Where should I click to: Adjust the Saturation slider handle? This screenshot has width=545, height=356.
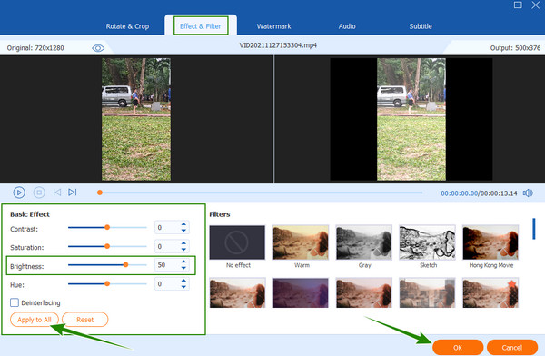(107, 246)
